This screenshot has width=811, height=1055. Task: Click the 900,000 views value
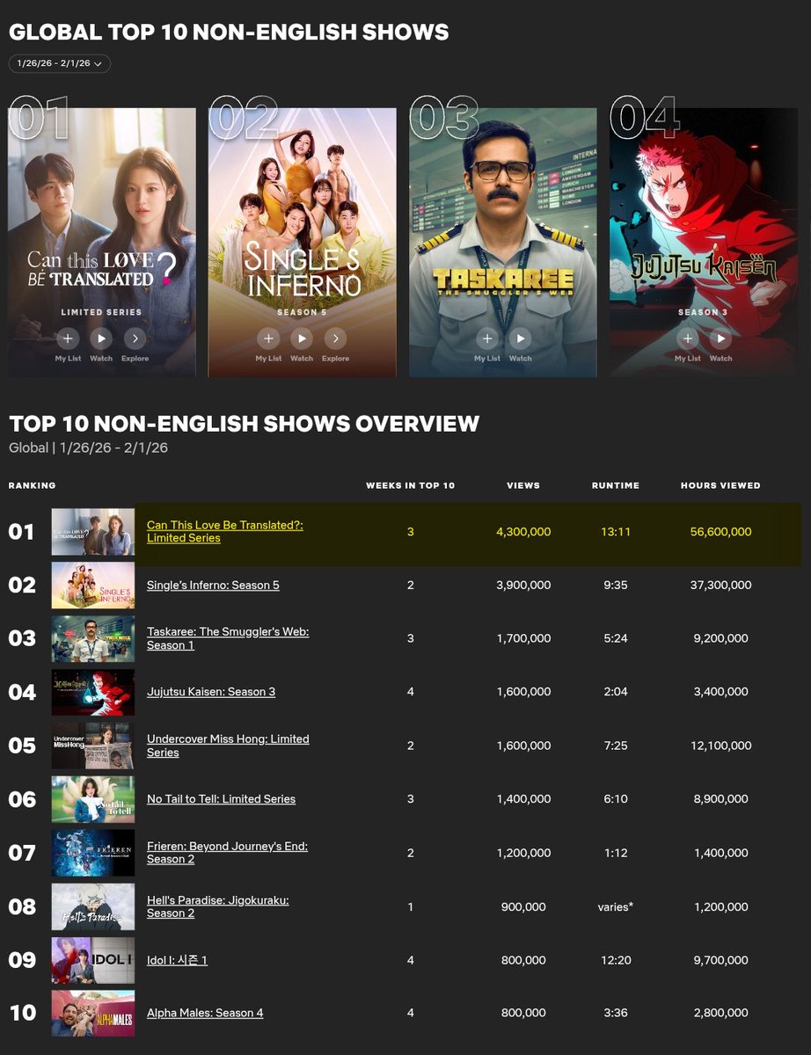(523, 906)
